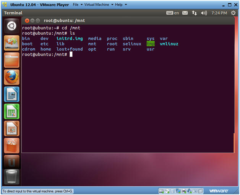Viewport: 240px width, 195px height.
Task: Click the cdrom directory entry
Action: (x=29, y=49)
